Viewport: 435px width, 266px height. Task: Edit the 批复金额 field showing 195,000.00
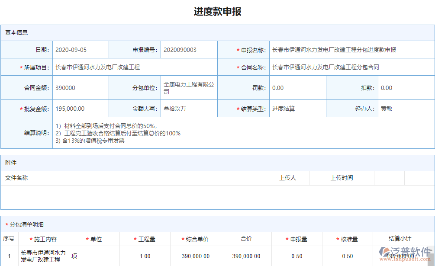(x=81, y=109)
